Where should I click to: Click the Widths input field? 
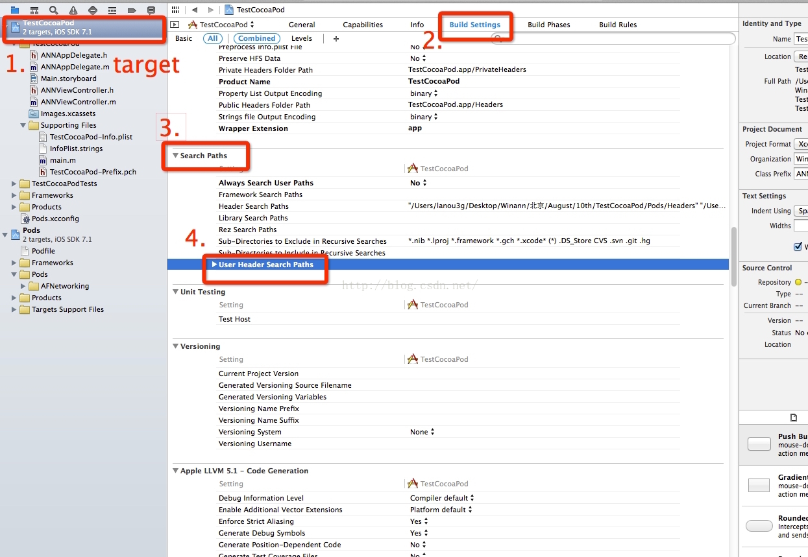click(801, 226)
